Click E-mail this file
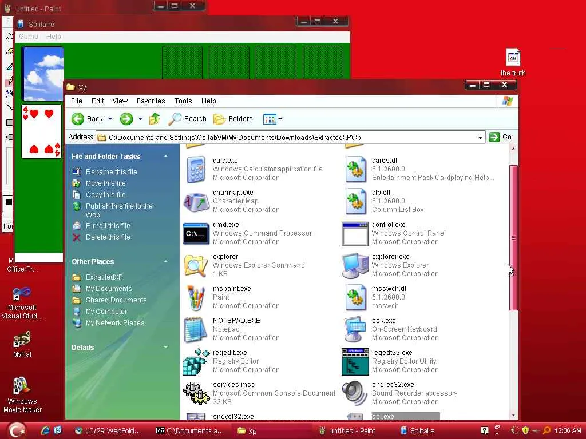 108,225
